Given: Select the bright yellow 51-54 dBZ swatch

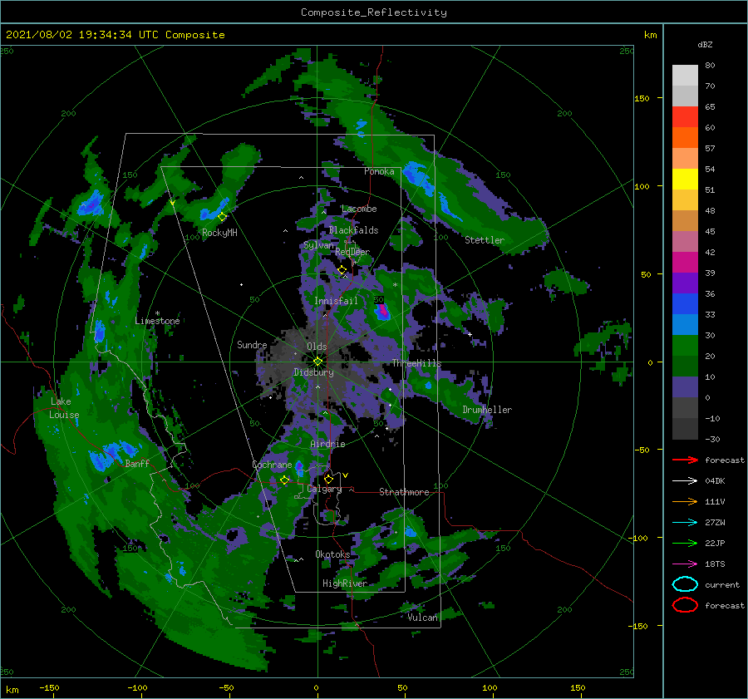Looking at the screenshot, I should [685, 180].
